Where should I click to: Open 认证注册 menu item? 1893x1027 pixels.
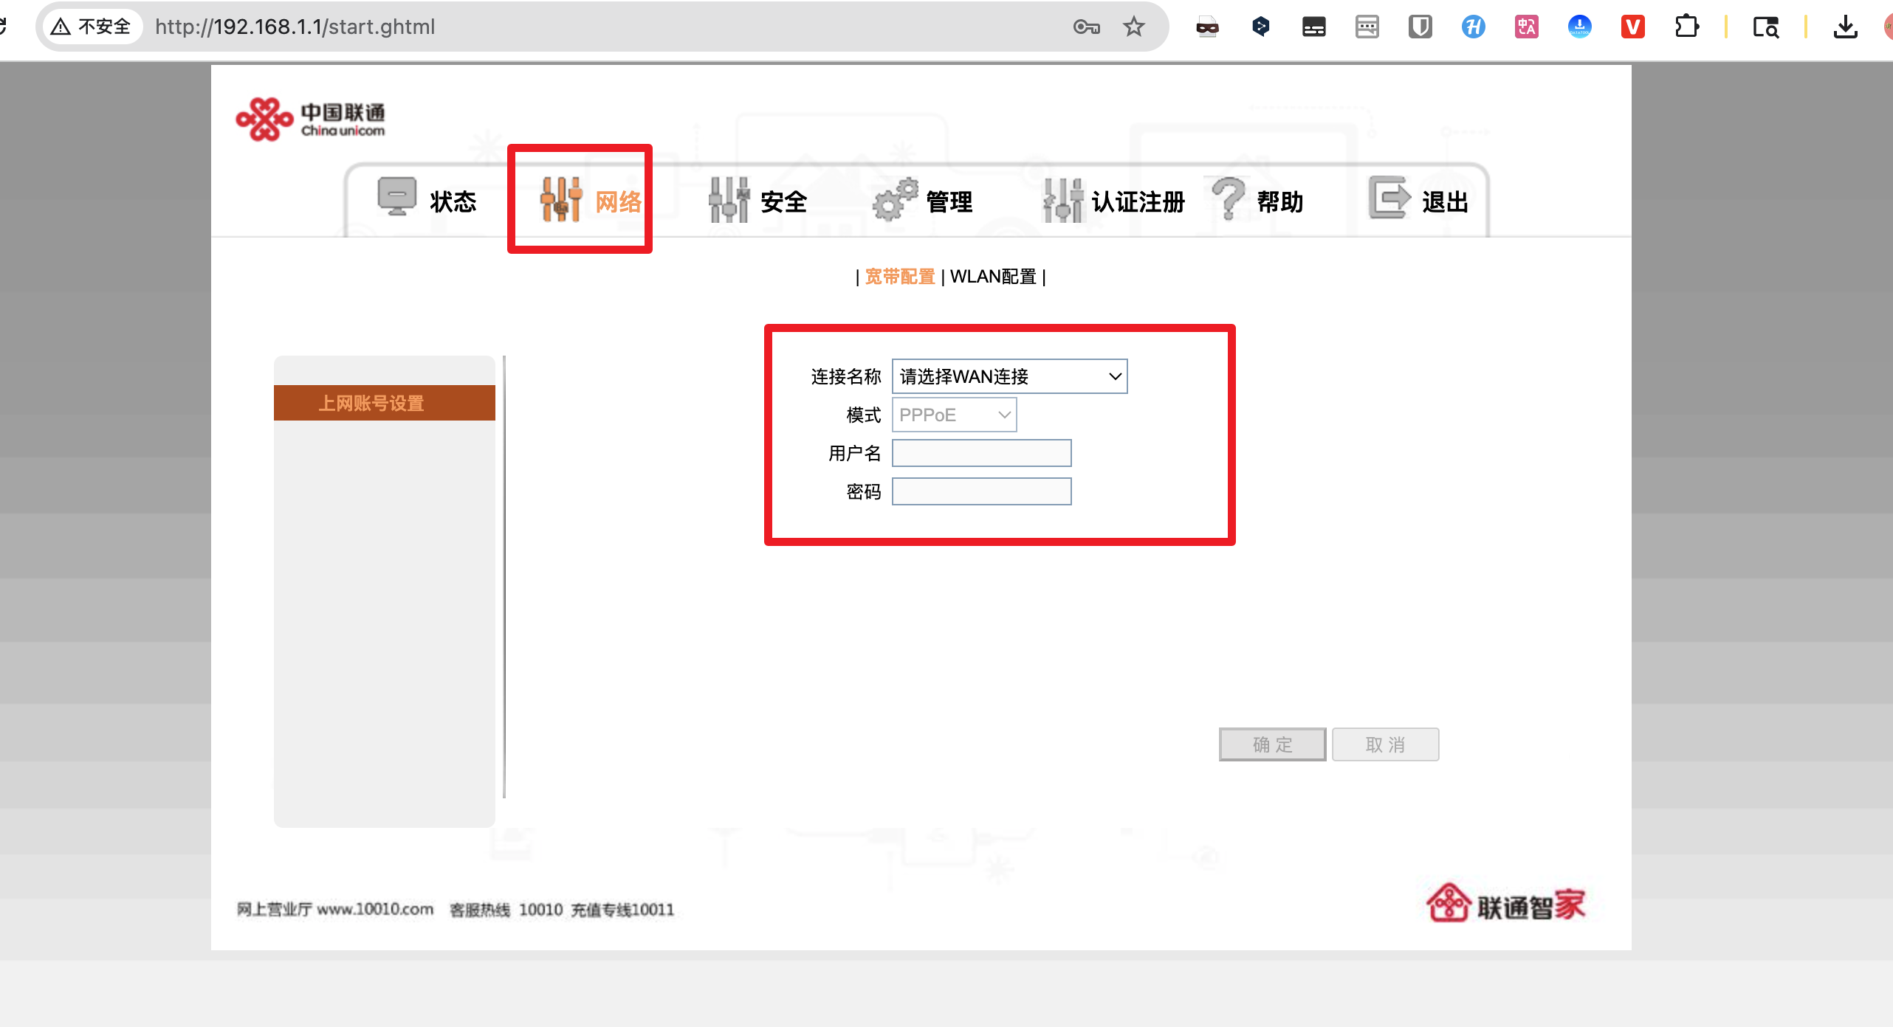(x=1137, y=201)
